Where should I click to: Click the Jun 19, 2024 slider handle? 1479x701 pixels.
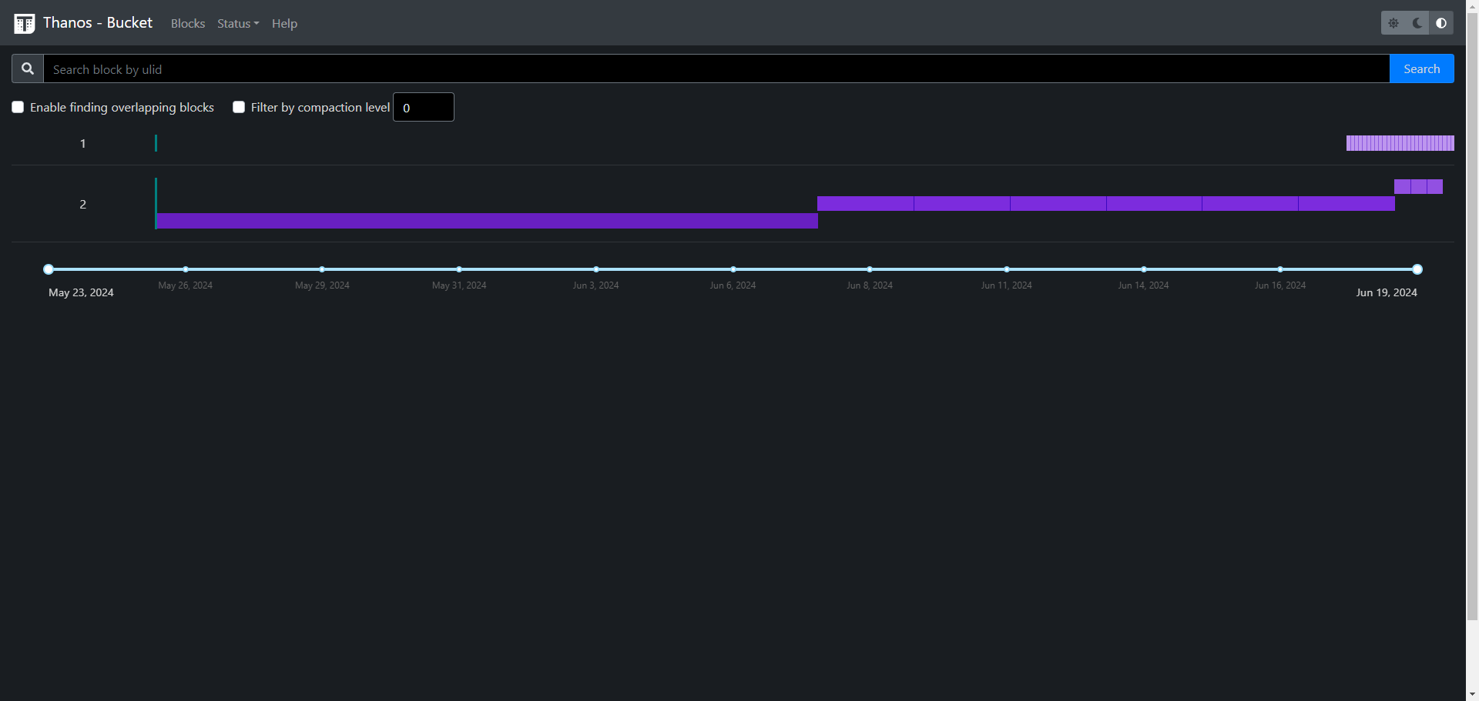point(1417,269)
